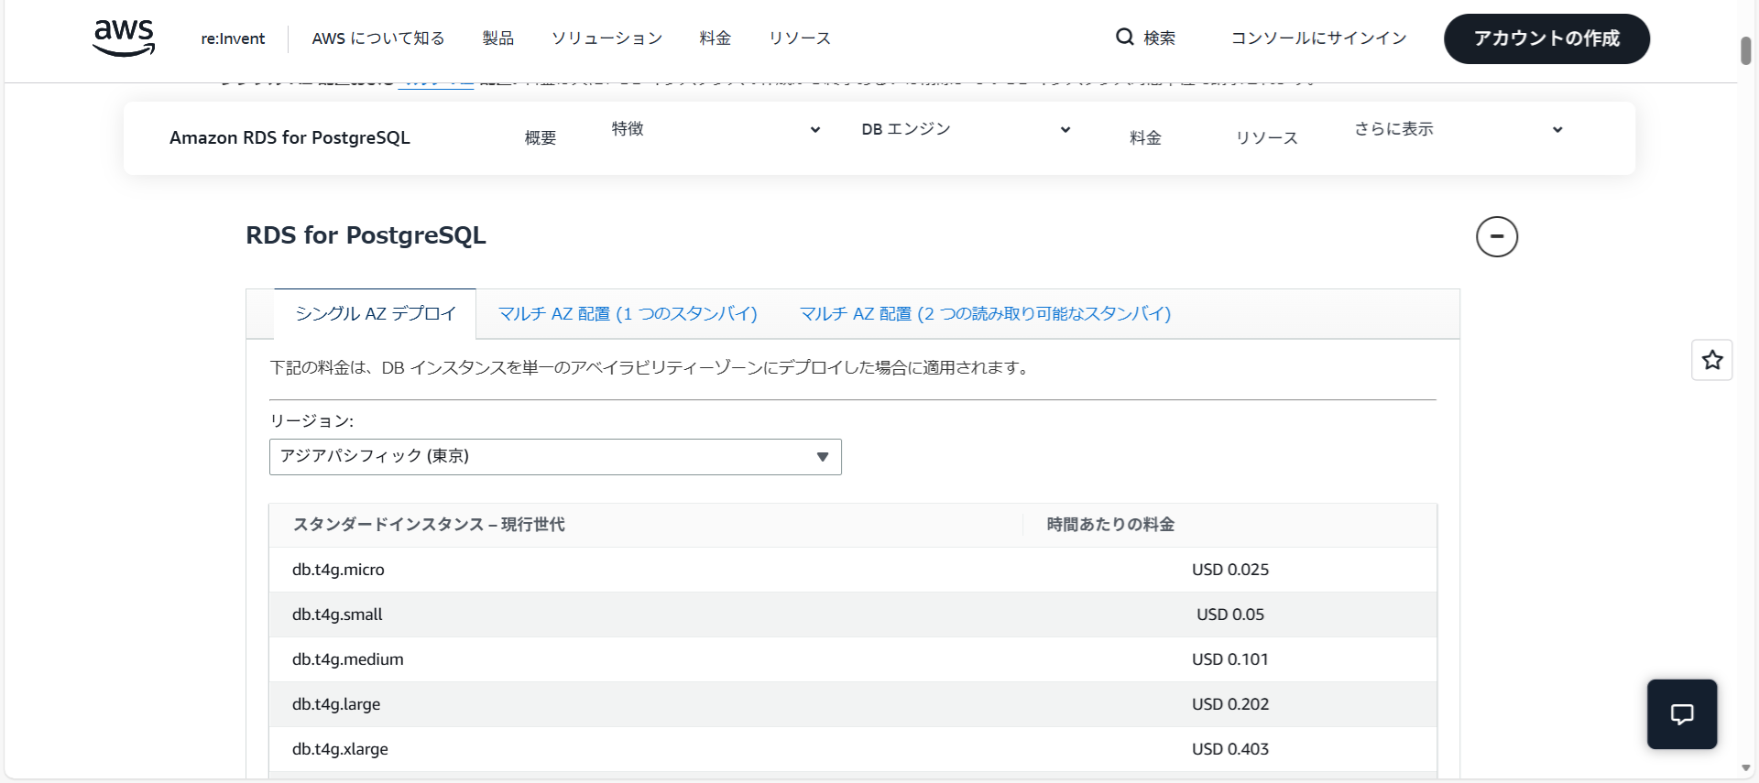The width and height of the screenshot is (1759, 783).
Task: Open the region dropdown アジアパシフィック (東京)
Action: click(554, 457)
